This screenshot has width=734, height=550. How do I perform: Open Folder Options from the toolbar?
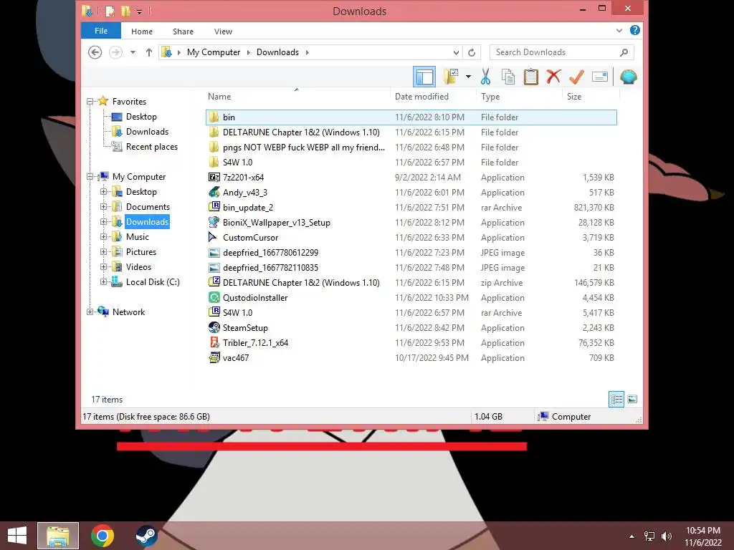451,77
